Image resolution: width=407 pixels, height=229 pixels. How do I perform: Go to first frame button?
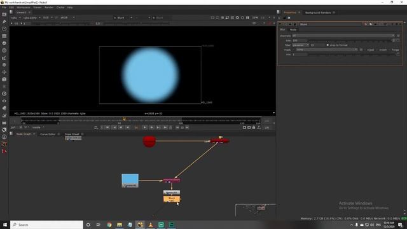coord(107,127)
